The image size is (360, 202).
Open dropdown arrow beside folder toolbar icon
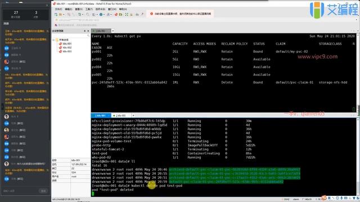pos(64,15)
